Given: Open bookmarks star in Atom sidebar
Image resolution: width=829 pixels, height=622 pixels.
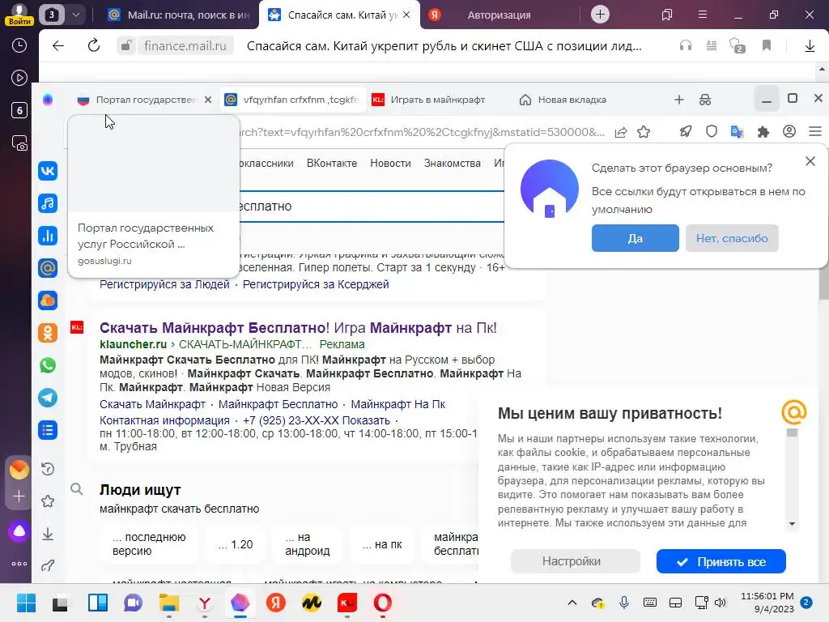Looking at the screenshot, I should 48,501.
